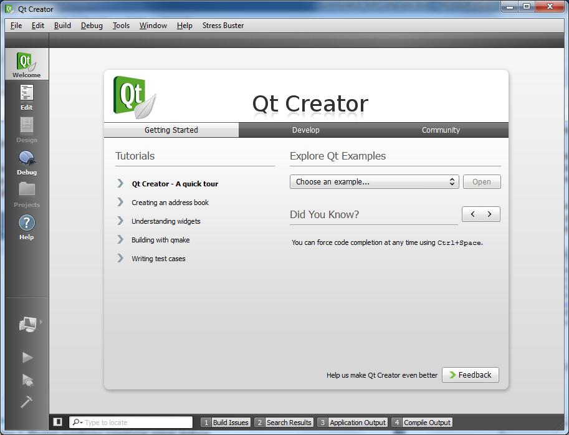Viewport: 569px width, 435px height.
Task: Open the 'Building with qmake' tutorial
Action: coord(160,240)
